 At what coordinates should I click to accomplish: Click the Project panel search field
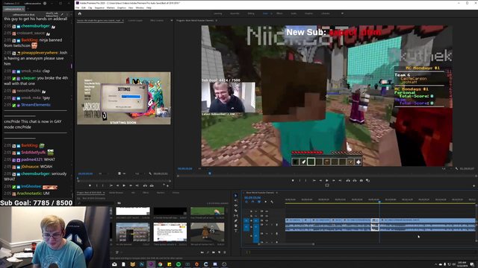96,203
